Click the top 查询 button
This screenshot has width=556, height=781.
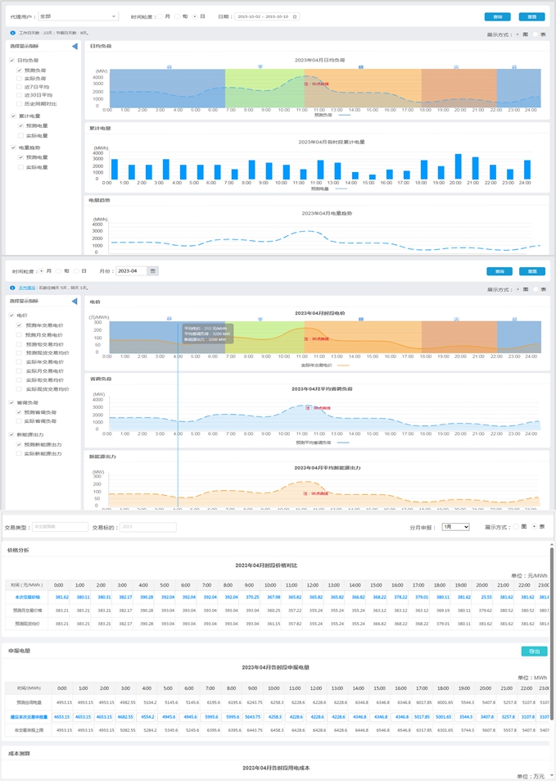(x=497, y=16)
